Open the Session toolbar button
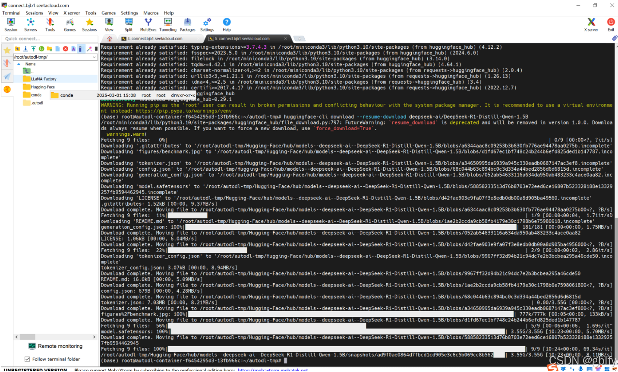618x372 pixels. click(11, 25)
